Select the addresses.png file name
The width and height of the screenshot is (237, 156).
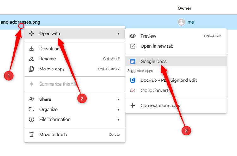click(20, 22)
